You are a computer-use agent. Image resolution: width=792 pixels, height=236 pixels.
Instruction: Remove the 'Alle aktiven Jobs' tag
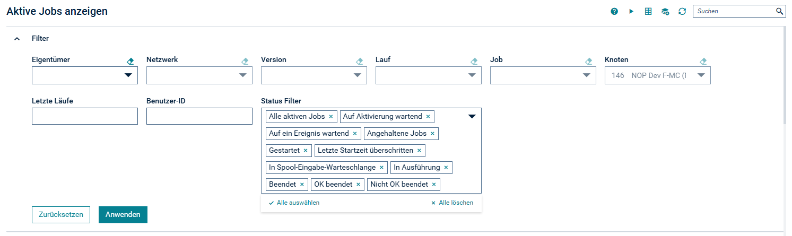tap(331, 117)
